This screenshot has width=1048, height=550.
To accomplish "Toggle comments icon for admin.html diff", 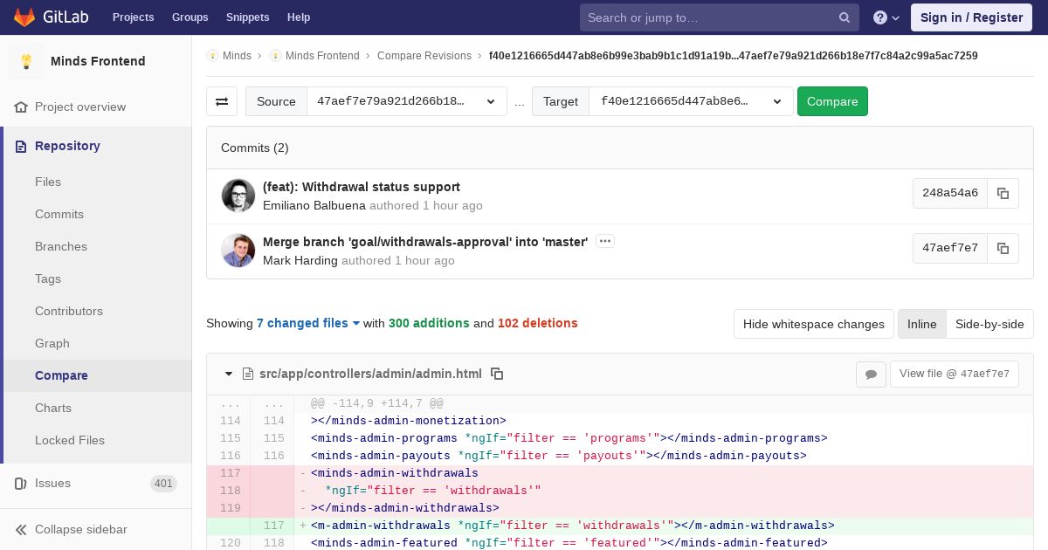I will [871, 374].
